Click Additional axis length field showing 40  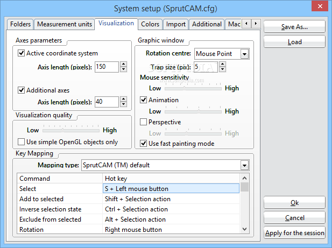click(x=107, y=102)
